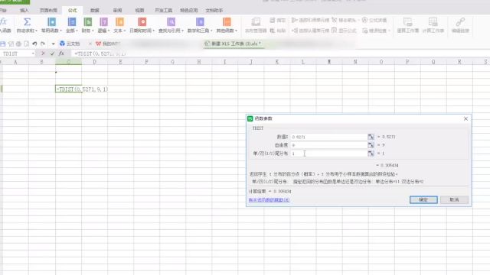Image resolution: width=490 pixels, height=275 pixels.
Task: Open the 日期和时间 date and time functions icon
Action: pos(142,22)
